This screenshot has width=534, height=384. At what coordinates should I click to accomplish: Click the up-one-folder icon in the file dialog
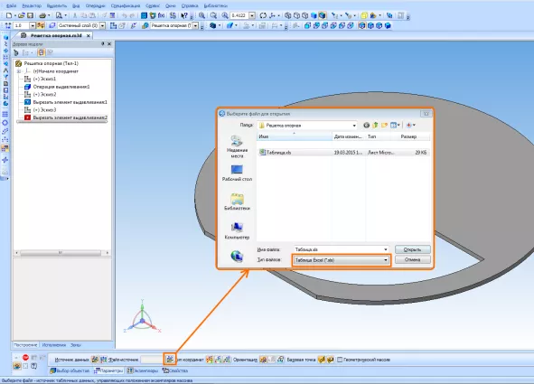click(x=375, y=126)
